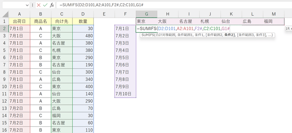Select row 1 header

pyautogui.click(x=4, y=22)
